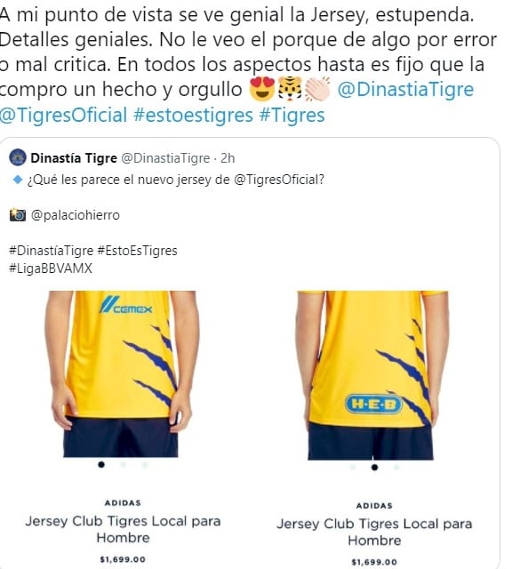This screenshot has width=512, height=569.
Task: Open the @DinastiaTigre mention in the tweet
Action: [405, 90]
